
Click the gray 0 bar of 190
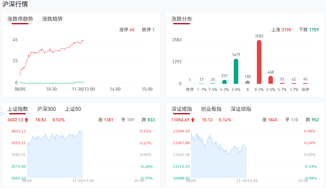pos(248,82)
